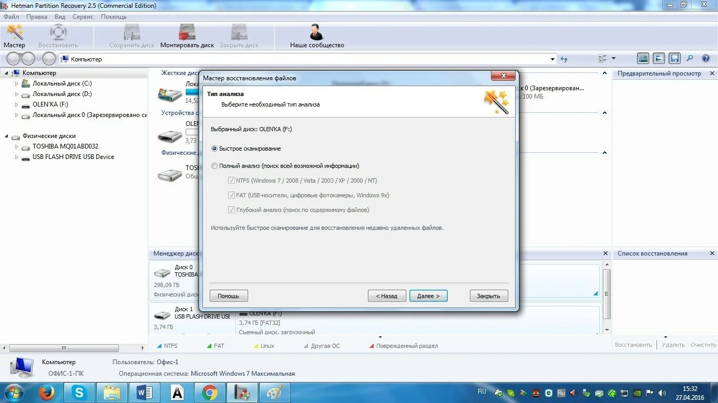Open the address bar dropdown arrow
This screenshot has height=403, width=718.
[552, 59]
